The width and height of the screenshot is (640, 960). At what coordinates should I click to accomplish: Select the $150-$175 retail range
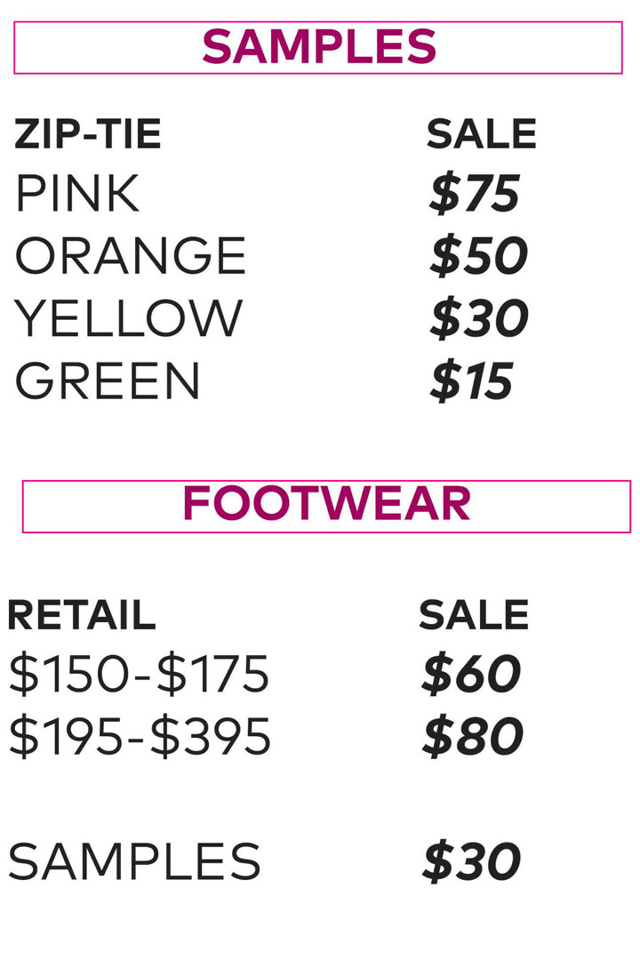[139, 675]
